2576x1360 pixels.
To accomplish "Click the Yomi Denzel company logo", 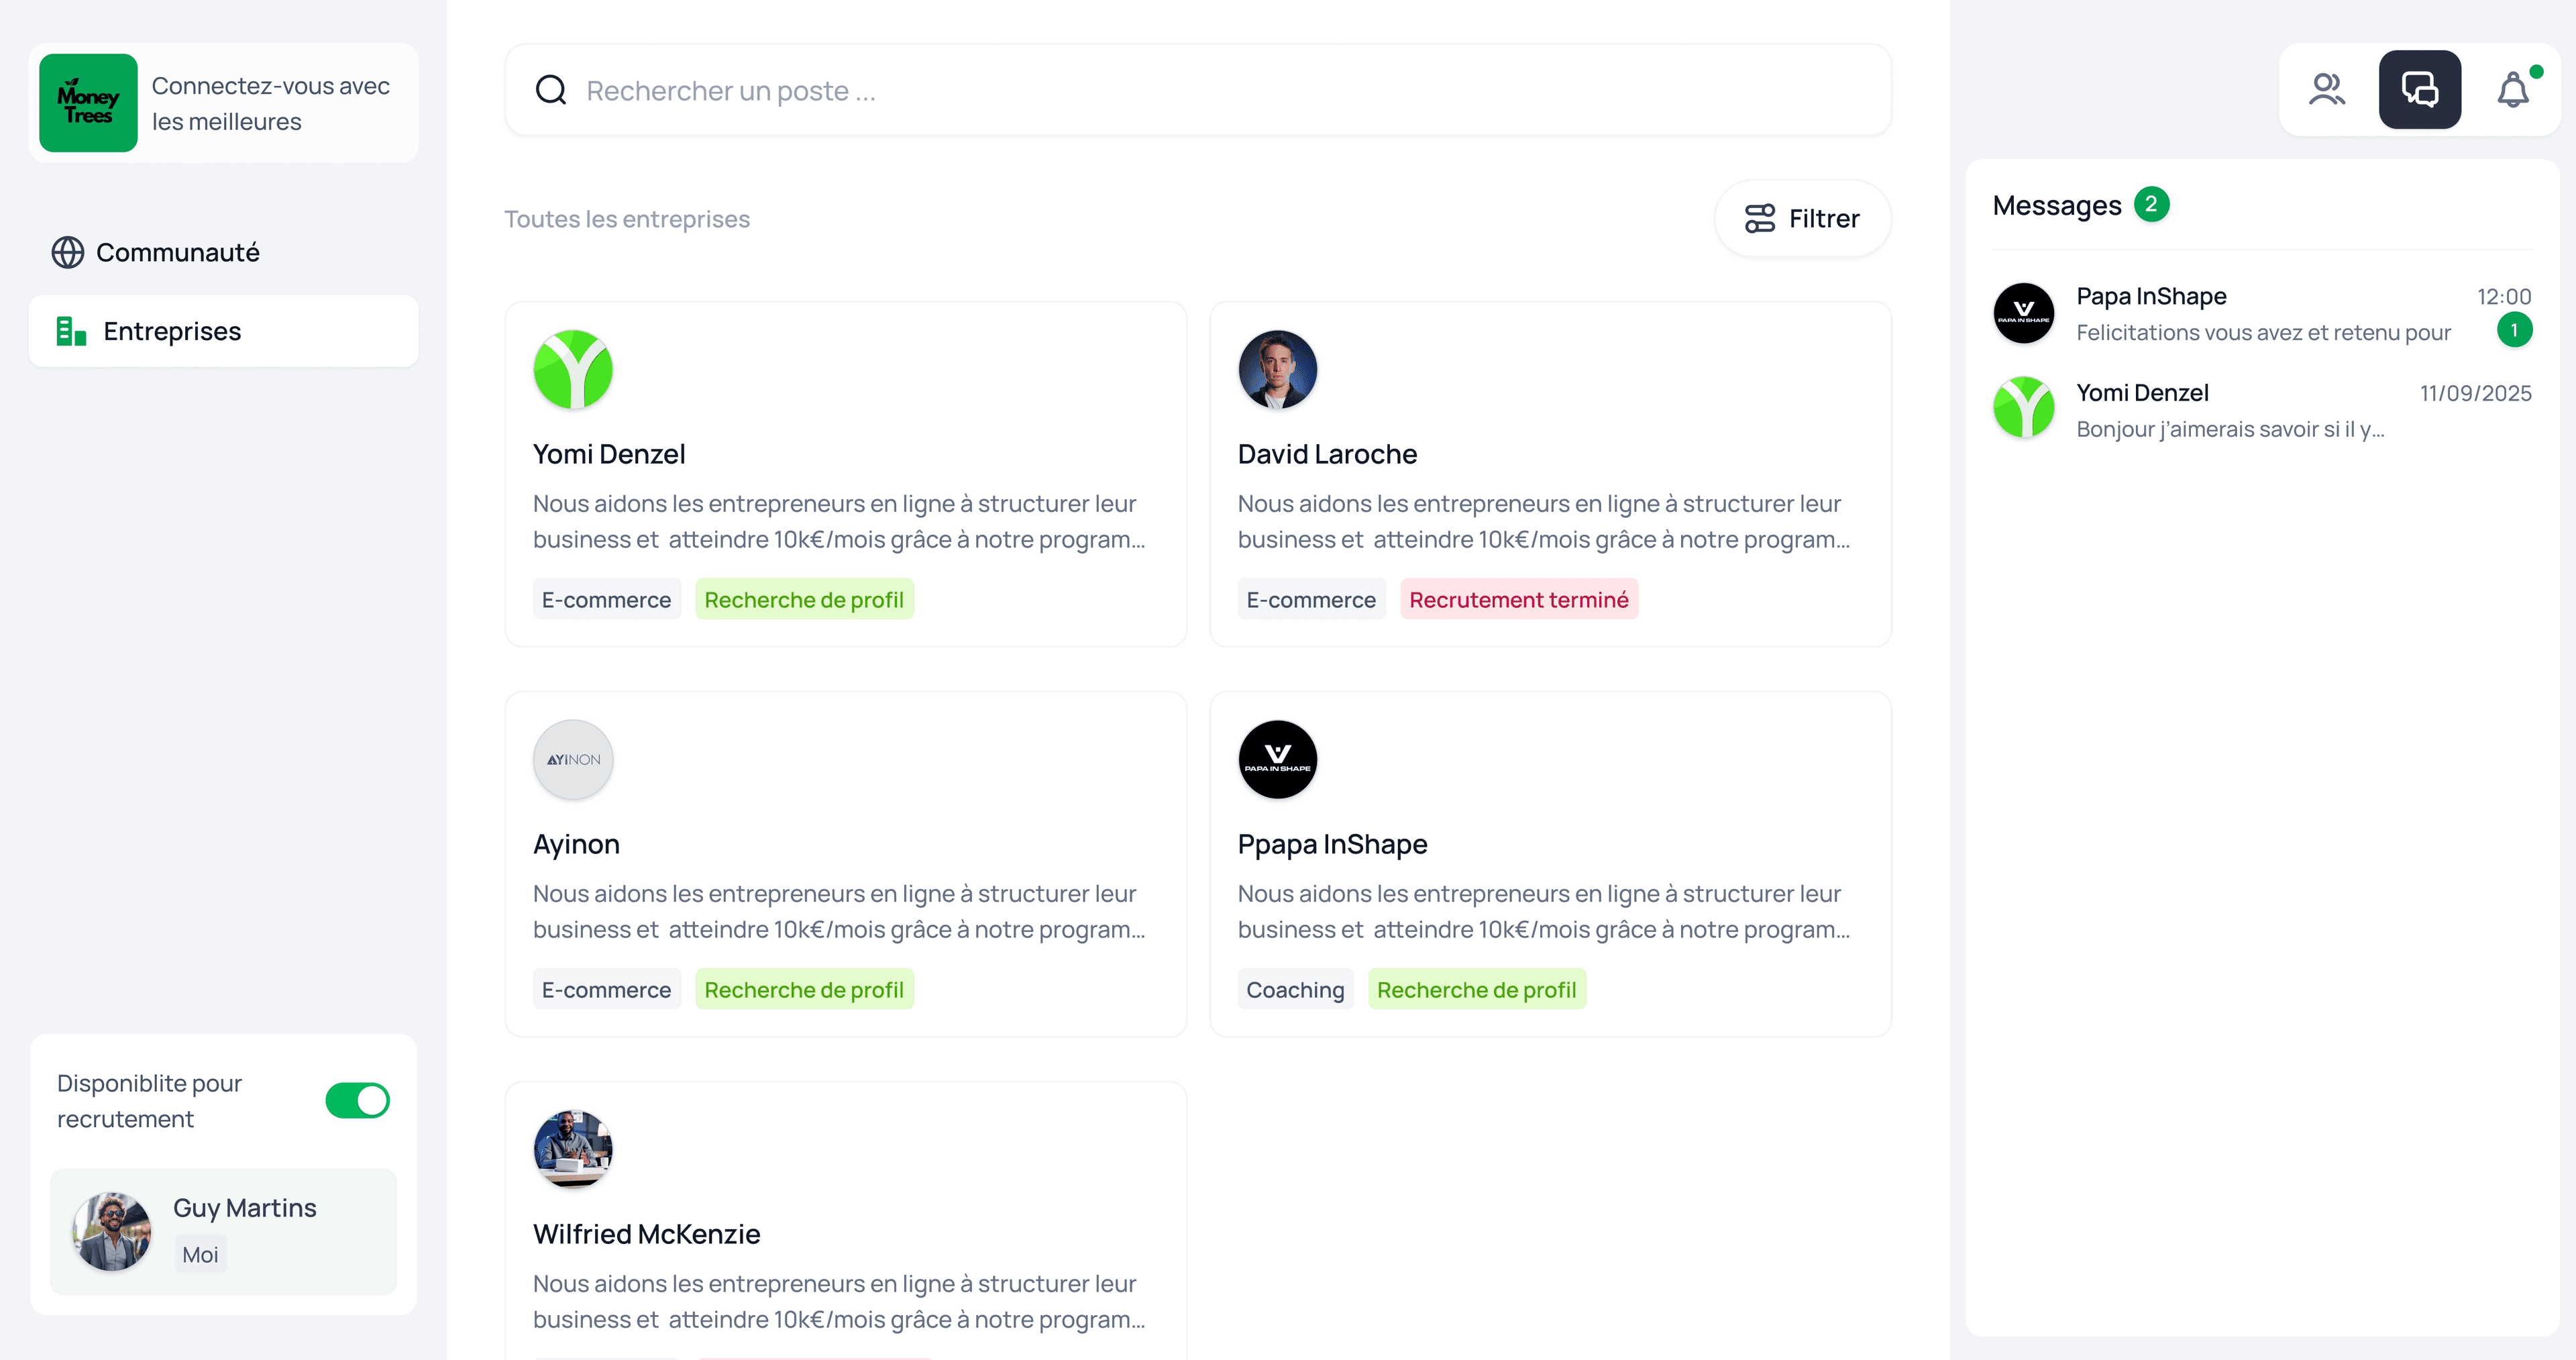I will 573,370.
